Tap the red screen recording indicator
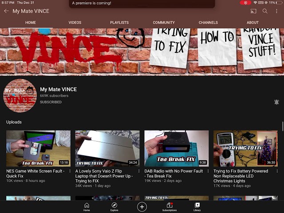Screen dimensions: 284x213 click(x=245, y=3)
